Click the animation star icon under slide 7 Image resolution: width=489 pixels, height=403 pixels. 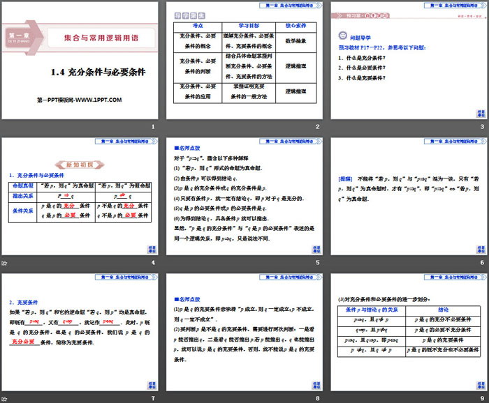point(4,397)
